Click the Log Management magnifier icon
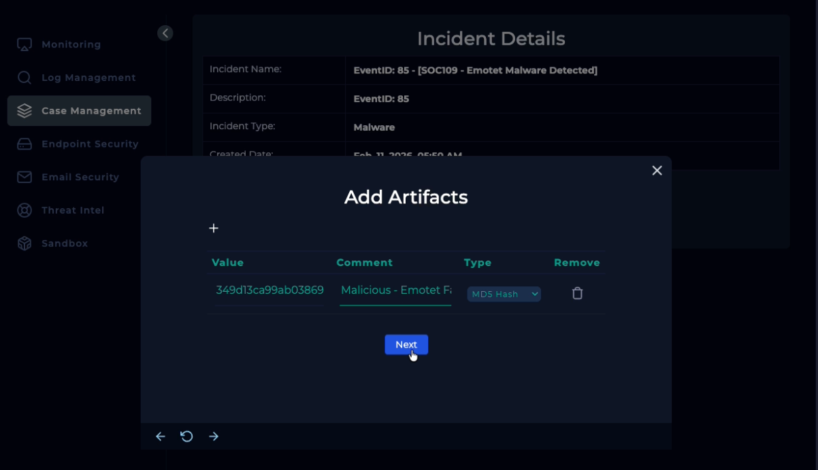This screenshot has width=818, height=470. click(24, 78)
